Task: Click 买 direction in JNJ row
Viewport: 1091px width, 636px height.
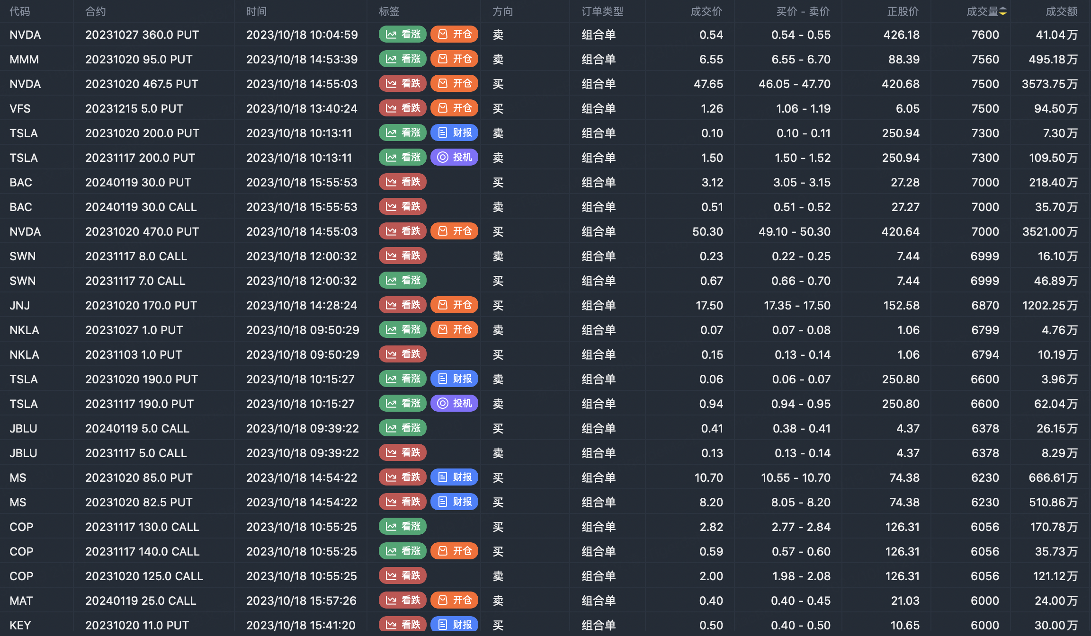Action: (498, 305)
